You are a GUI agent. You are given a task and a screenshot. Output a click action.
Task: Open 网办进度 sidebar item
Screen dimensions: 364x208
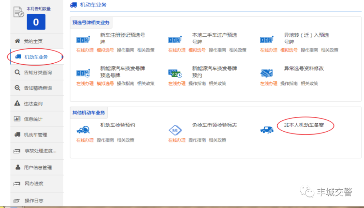click(x=37, y=184)
